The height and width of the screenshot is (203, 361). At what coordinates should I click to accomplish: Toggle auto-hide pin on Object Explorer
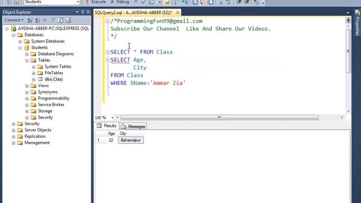pos(83,12)
